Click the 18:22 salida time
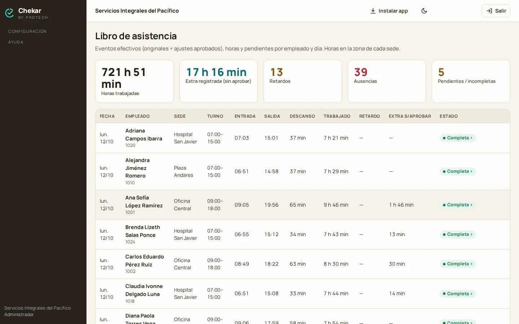This screenshot has width=519, height=324. (271, 264)
